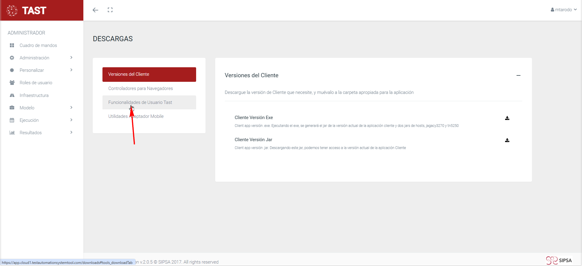Click the Cliente Versión Exe title
The image size is (582, 266).
pyautogui.click(x=254, y=118)
